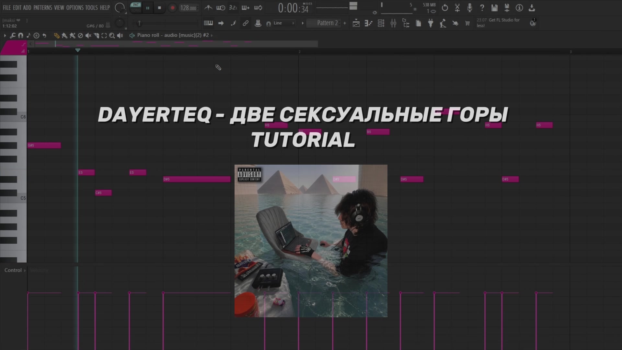
Task: Toggle wait for input before recording
Action: [x=221, y=7]
